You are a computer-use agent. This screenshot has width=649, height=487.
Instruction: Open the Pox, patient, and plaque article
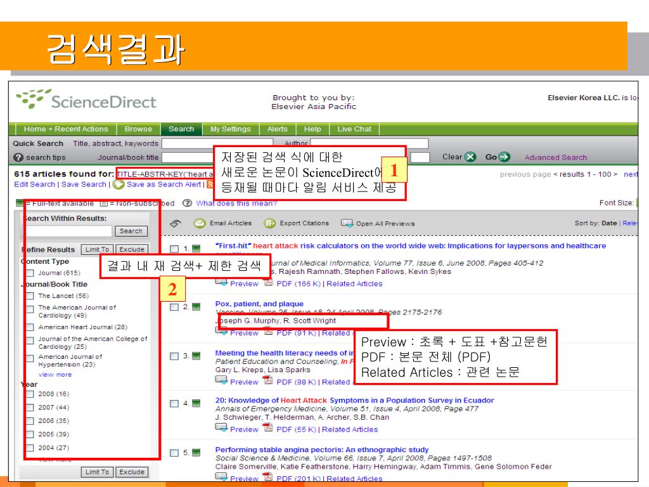[259, 304]
